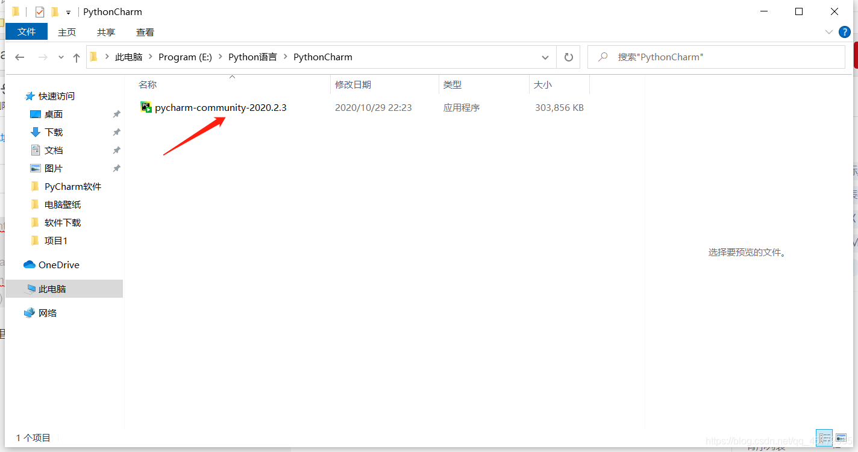Sort by the 类型 column header
Screen dimensions: 858x452
(484, 85)
